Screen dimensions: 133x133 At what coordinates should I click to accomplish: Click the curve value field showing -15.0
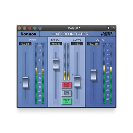pos(77,44)
